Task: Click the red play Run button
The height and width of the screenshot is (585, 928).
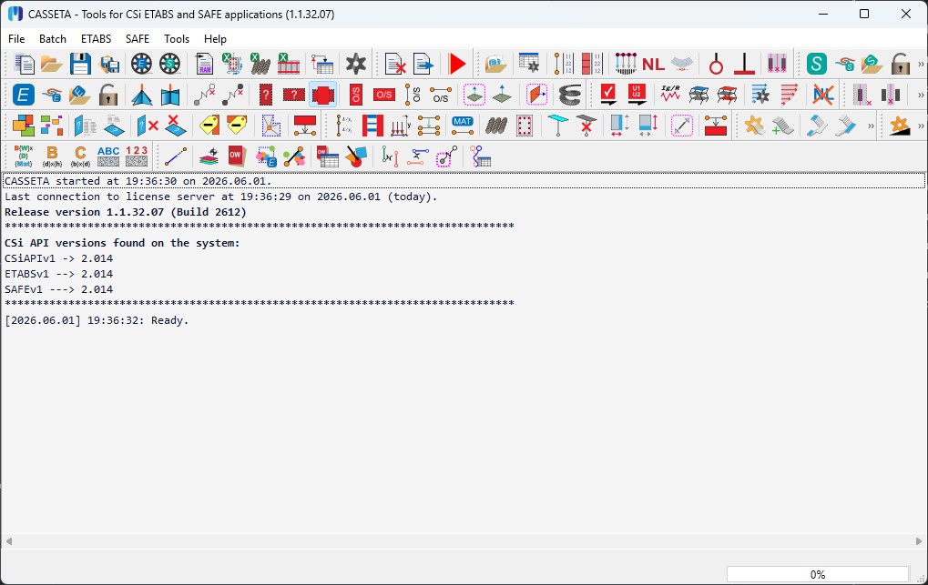Action: click(x=456, y=64)
